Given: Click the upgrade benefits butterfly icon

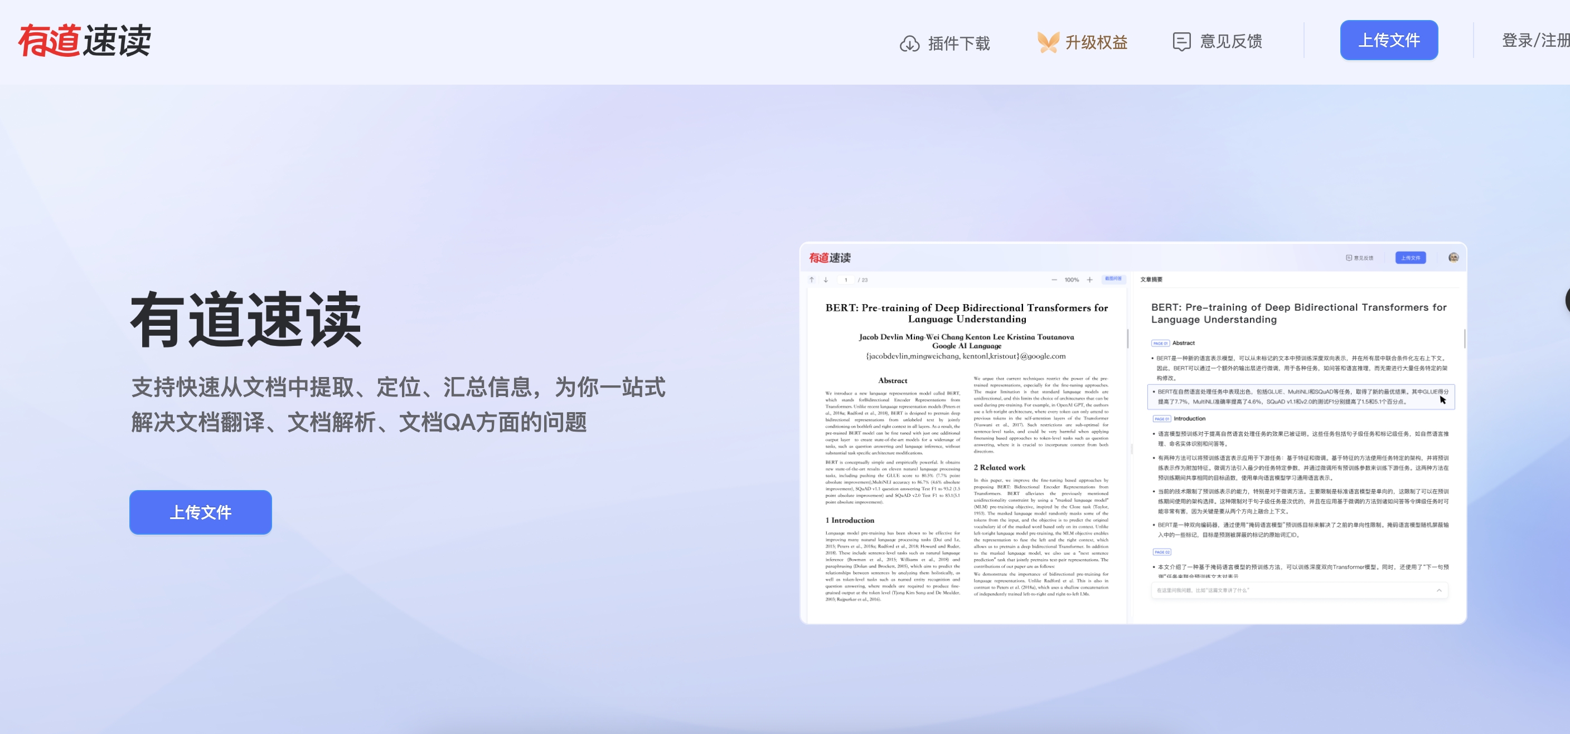Looking at the screenshot, I should pos(1048,42).
